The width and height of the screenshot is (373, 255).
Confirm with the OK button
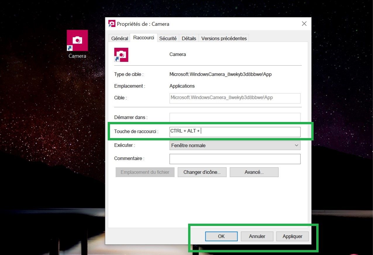point(221,236)
